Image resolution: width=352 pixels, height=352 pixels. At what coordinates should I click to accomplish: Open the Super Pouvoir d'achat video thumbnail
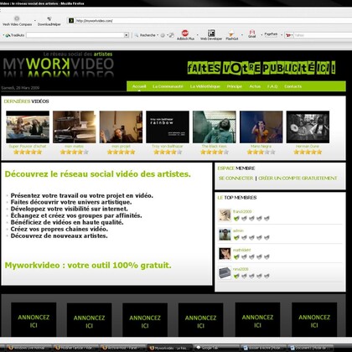pyautogui.click(x=28, y=127)
